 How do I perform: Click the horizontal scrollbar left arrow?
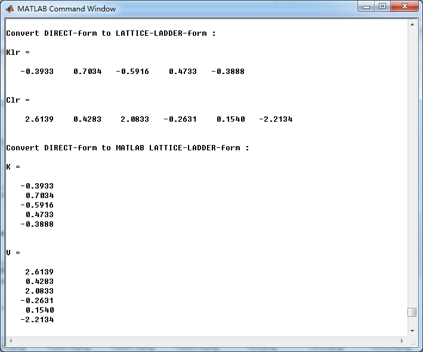11,341
